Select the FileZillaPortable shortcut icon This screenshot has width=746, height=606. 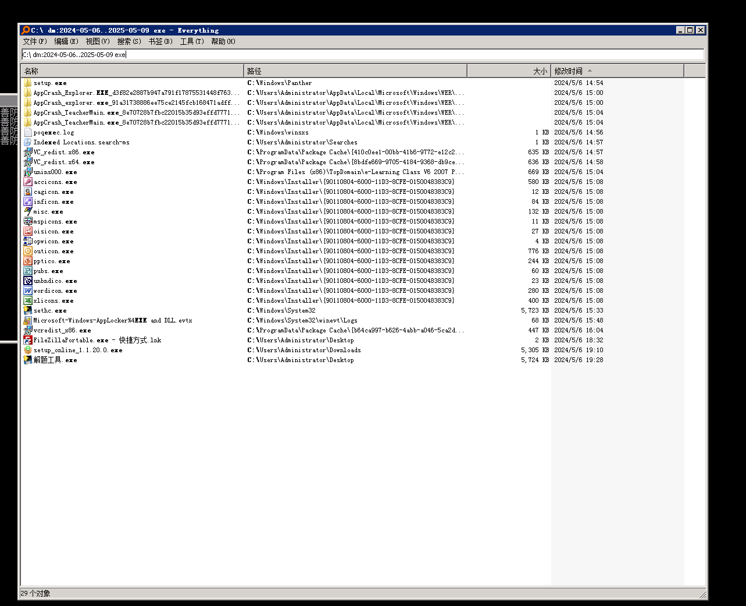tap(28, 340)
